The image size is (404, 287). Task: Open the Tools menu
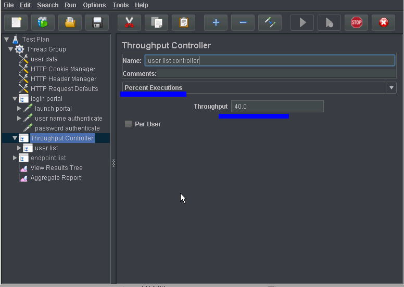pyautogui.click(x=121, y=5)
